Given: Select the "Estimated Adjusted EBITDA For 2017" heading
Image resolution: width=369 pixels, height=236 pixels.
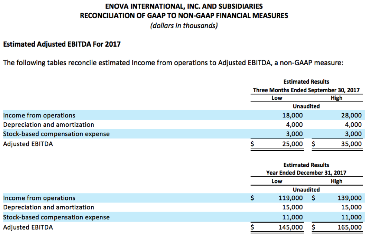Looking at the screenshot, I should (62, 44).
